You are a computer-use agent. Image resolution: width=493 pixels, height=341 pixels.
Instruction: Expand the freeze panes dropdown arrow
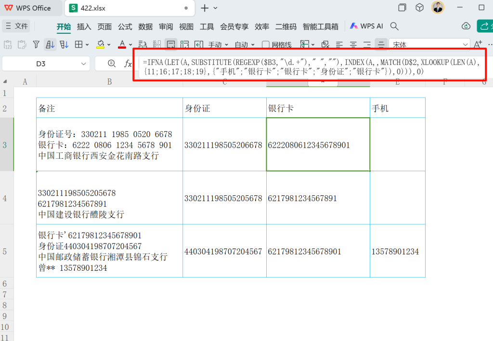click(x=313, y=45)
